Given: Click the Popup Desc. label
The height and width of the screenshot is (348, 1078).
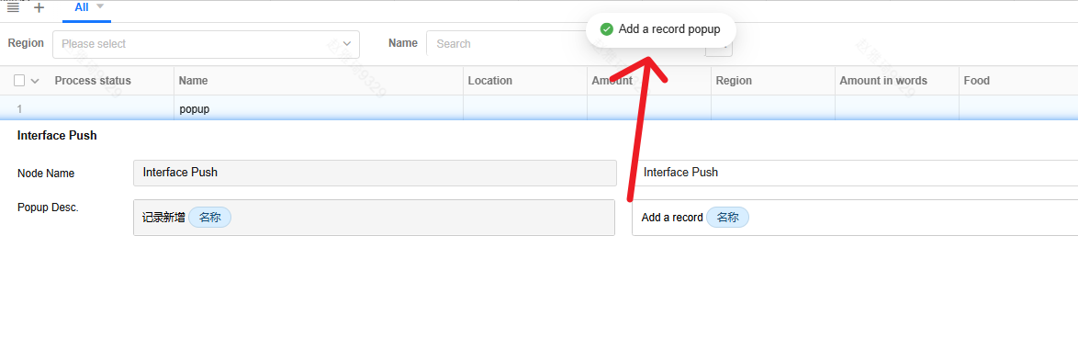Looking at the screenshot, I should coord(48,207).
